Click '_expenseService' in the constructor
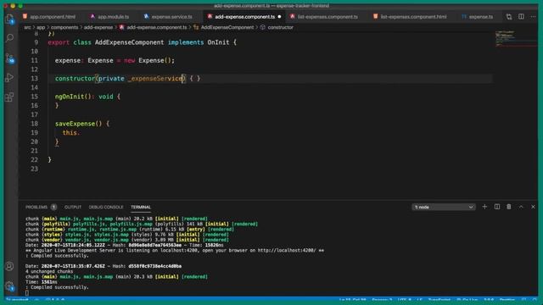 155,79
